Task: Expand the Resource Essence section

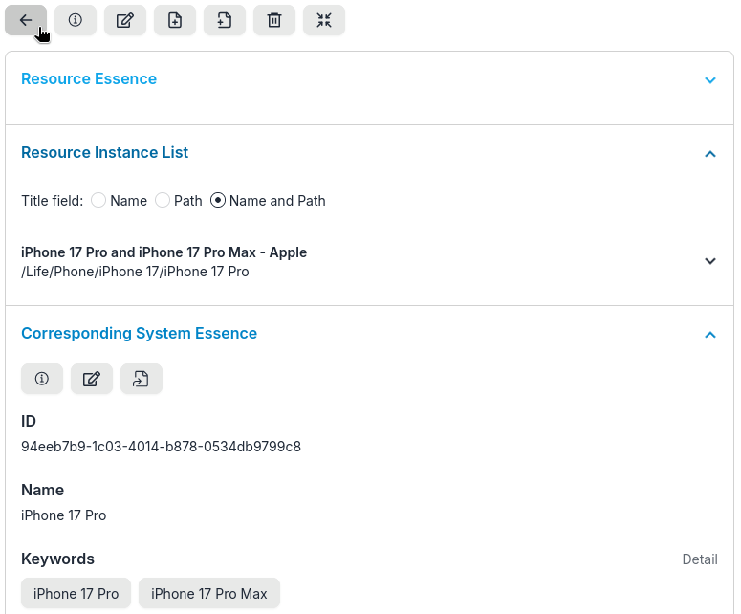Action: [x=709, y=80]
